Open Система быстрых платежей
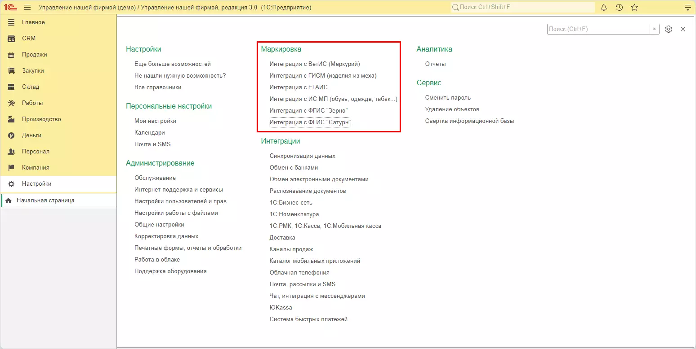The image size is (696, 349). click(309, 319)
